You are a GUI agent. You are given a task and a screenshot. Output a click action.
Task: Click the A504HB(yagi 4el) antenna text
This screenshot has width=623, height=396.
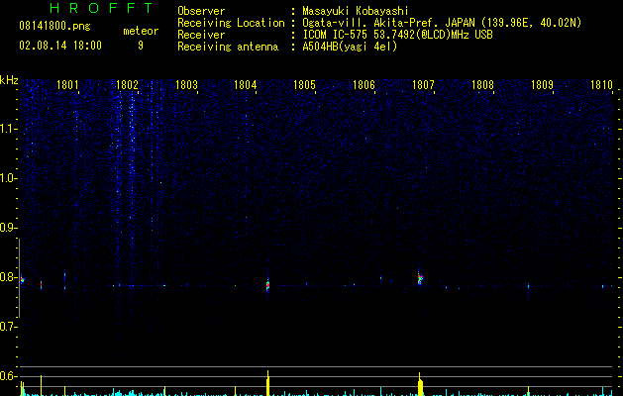(350, 47)
